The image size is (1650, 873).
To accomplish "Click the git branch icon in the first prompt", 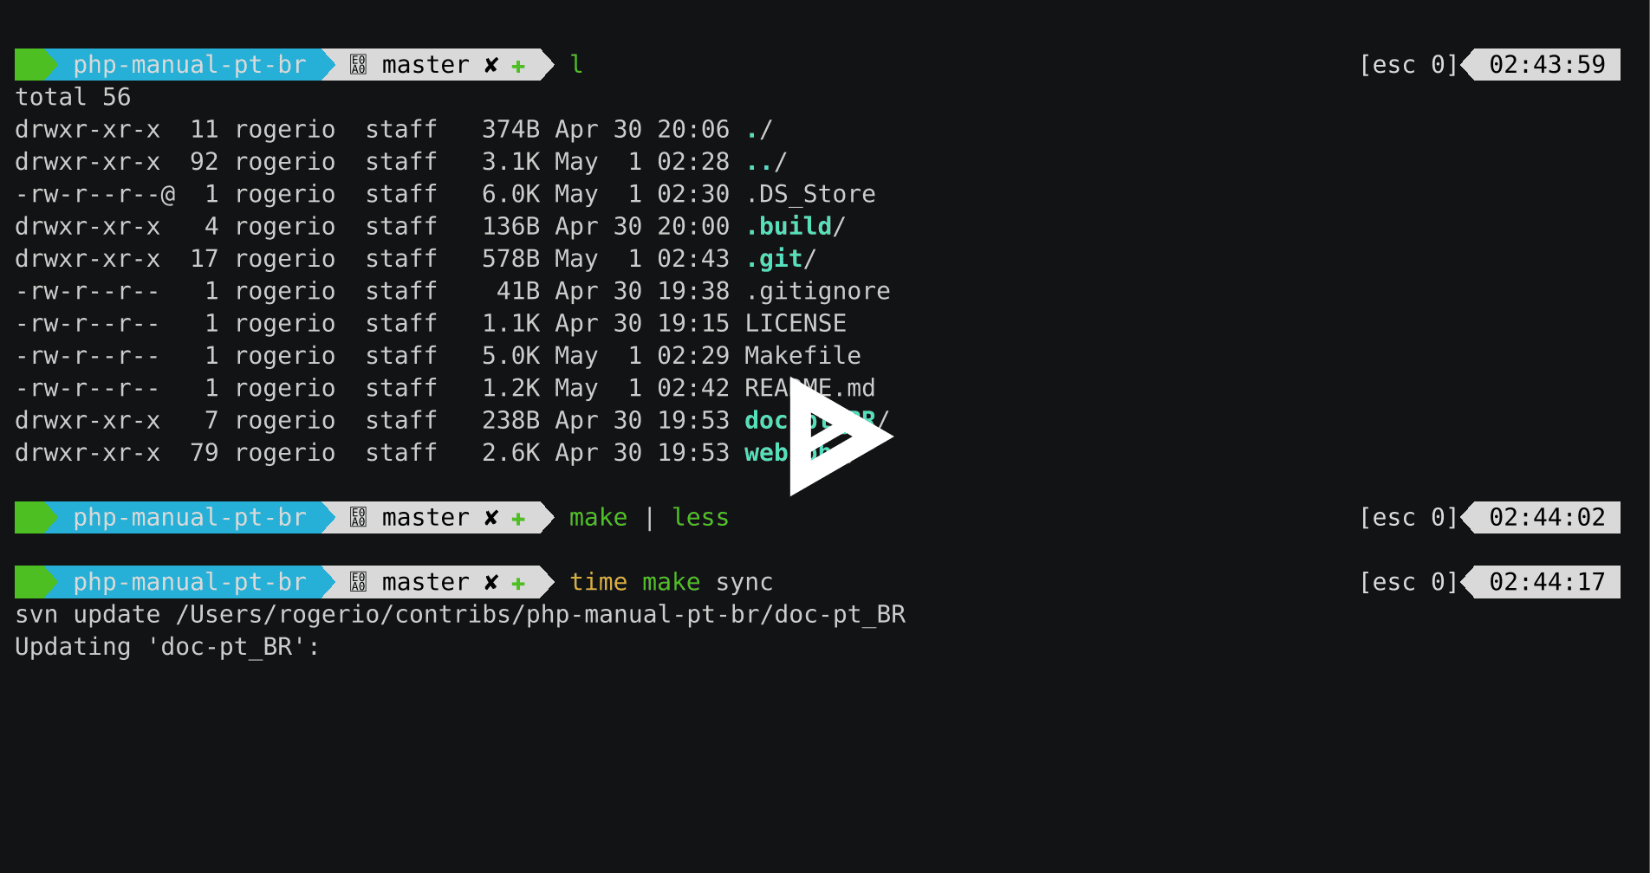I will 358,65.
